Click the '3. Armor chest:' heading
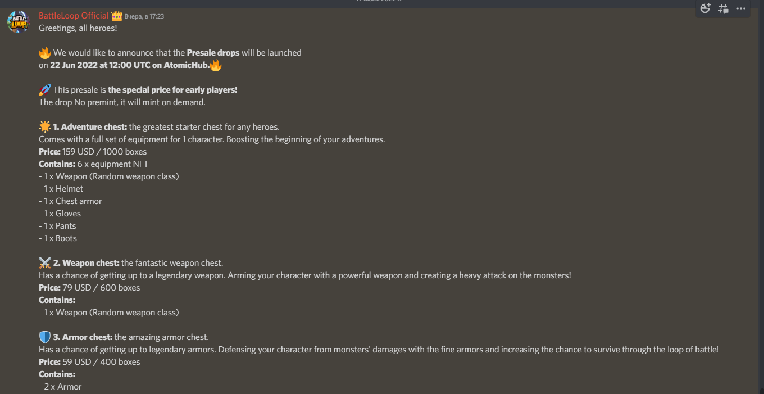Screen dimensions: 764x394 (x=83, y=337)
